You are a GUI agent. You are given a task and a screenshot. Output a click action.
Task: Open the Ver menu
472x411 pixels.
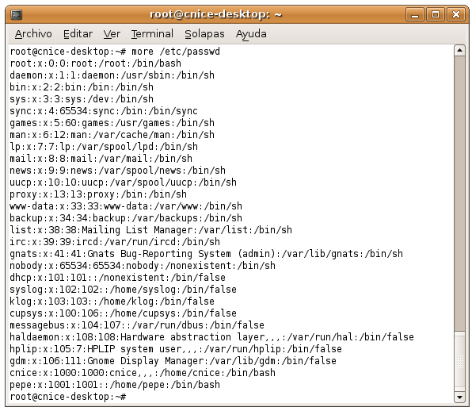[x=112, y=34]
